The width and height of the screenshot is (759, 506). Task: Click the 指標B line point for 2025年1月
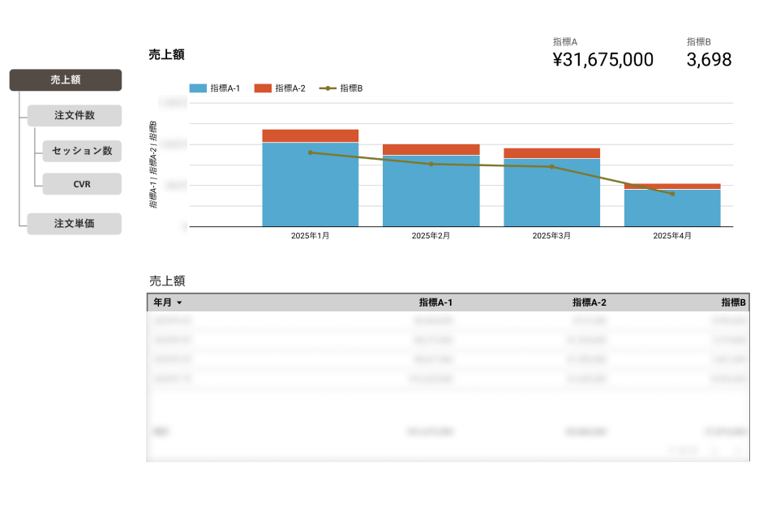coord(311,152)
